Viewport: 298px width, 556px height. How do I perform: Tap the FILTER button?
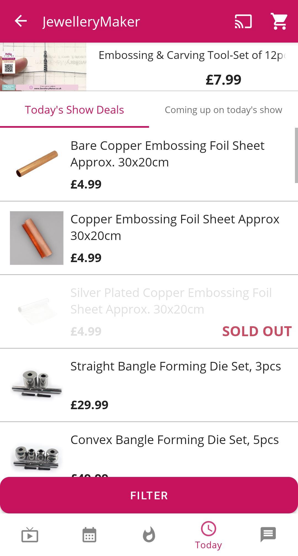[x=149, y=495]
